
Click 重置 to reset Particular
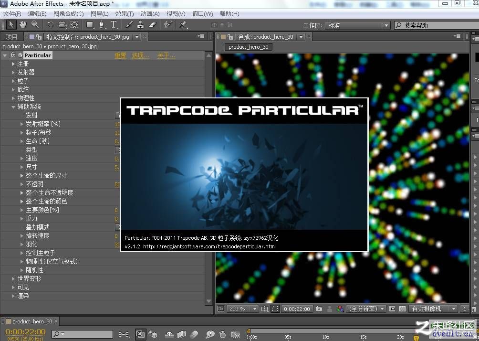point(120,56)
